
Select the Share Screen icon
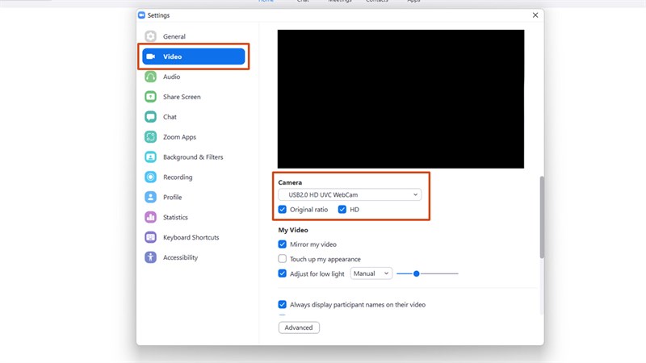tap(150, 97)
